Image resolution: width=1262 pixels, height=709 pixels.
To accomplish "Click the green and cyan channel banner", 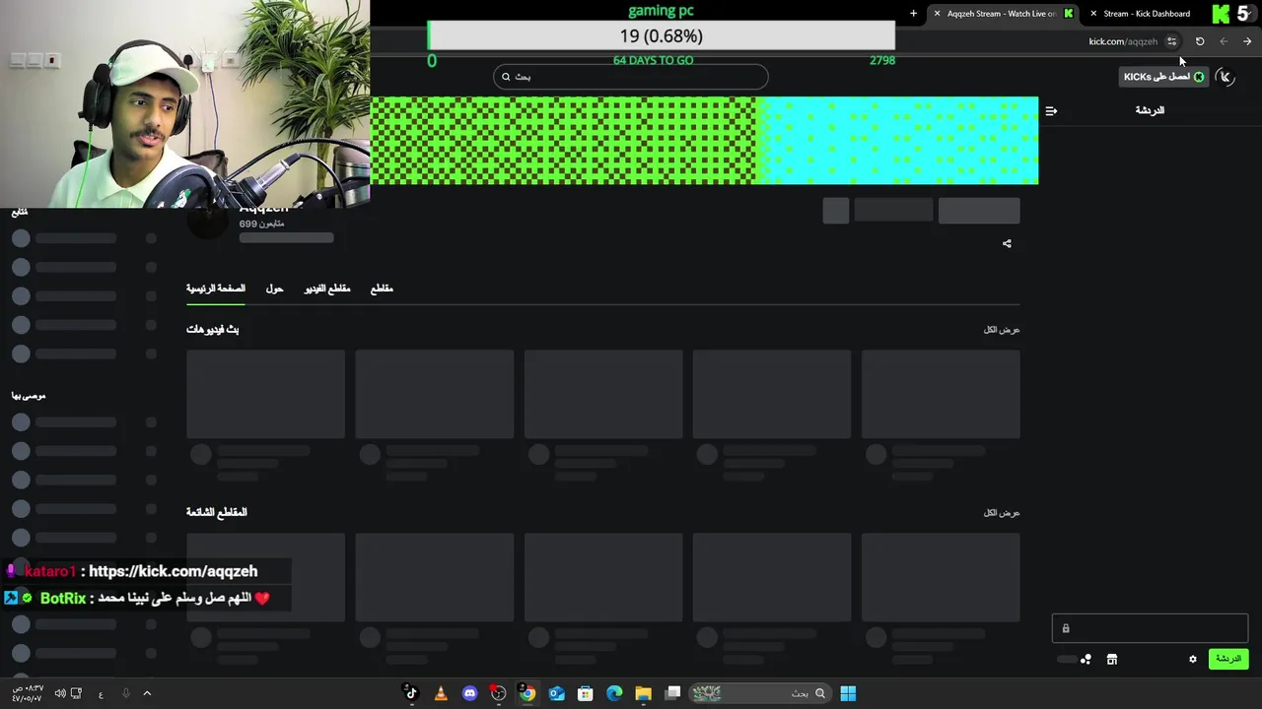I will pos(704,140).
